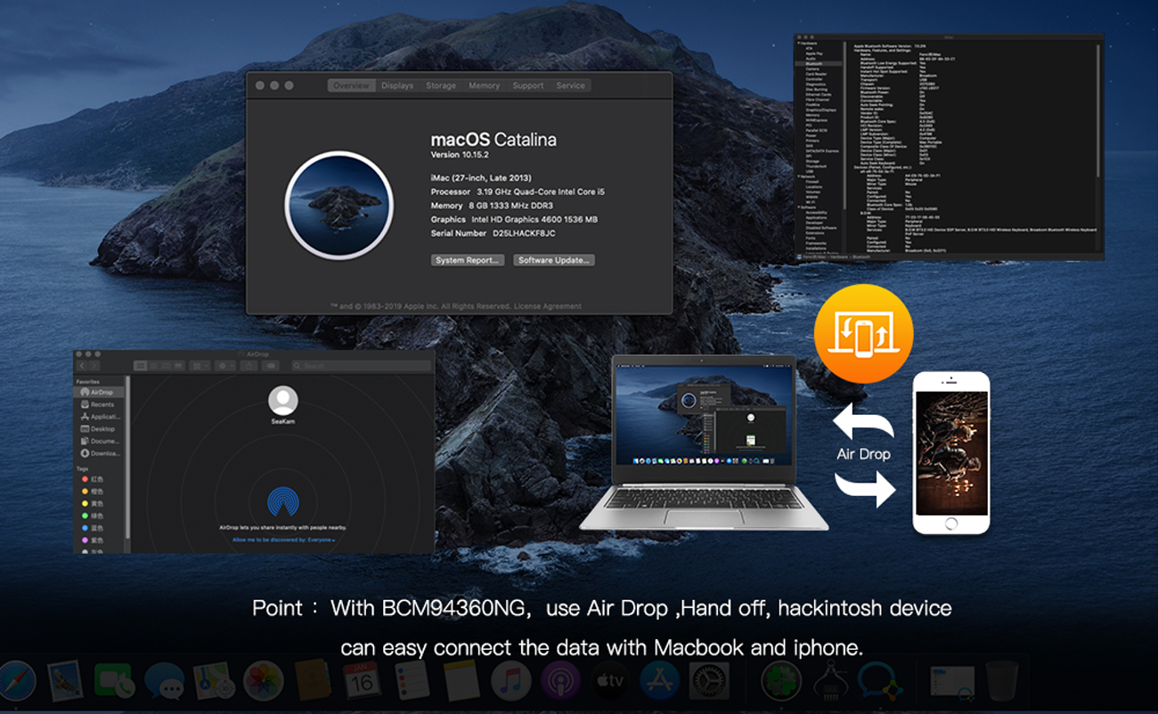Collapse the Hardware section in System Report
Screen dimensions: 1158x714
click(x=798, y=44)
